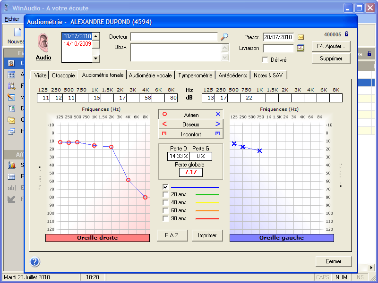Screen dimensions: 378x283
Task: Enable the 60 ans reference curve
Action: 166,210
